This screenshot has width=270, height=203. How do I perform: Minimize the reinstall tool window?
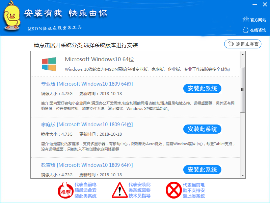point(255,4)
